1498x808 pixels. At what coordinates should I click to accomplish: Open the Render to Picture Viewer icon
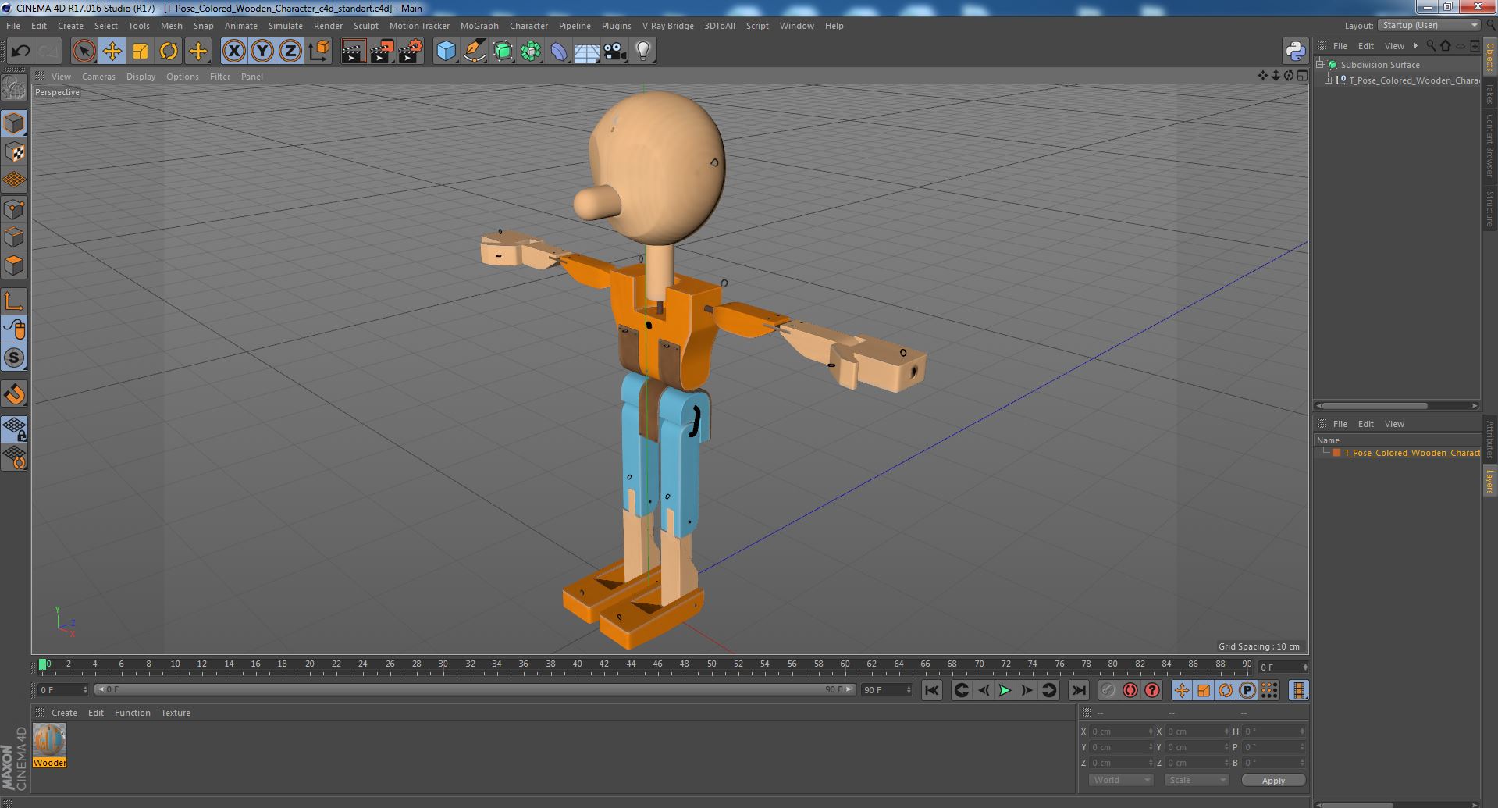pos(382,52)
